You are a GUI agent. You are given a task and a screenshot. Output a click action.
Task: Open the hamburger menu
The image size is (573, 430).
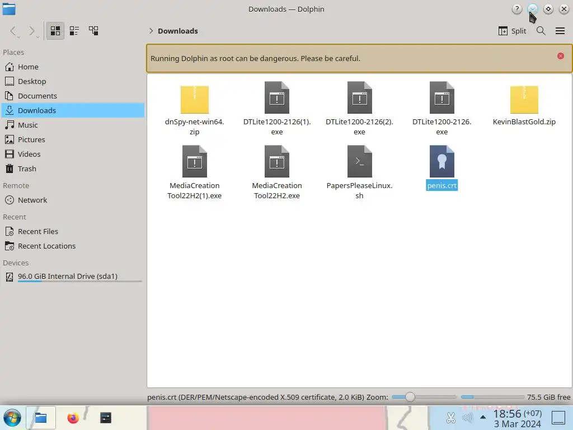point(560,31)
